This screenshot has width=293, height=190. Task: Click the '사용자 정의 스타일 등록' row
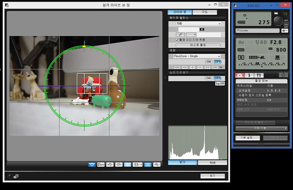click(x=261, y=95)
